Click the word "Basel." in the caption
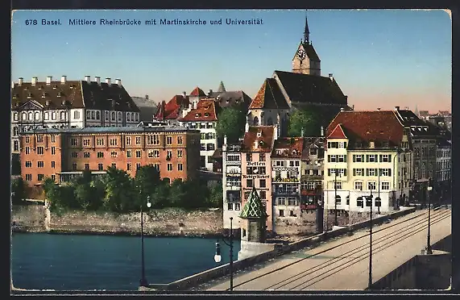 52,23
